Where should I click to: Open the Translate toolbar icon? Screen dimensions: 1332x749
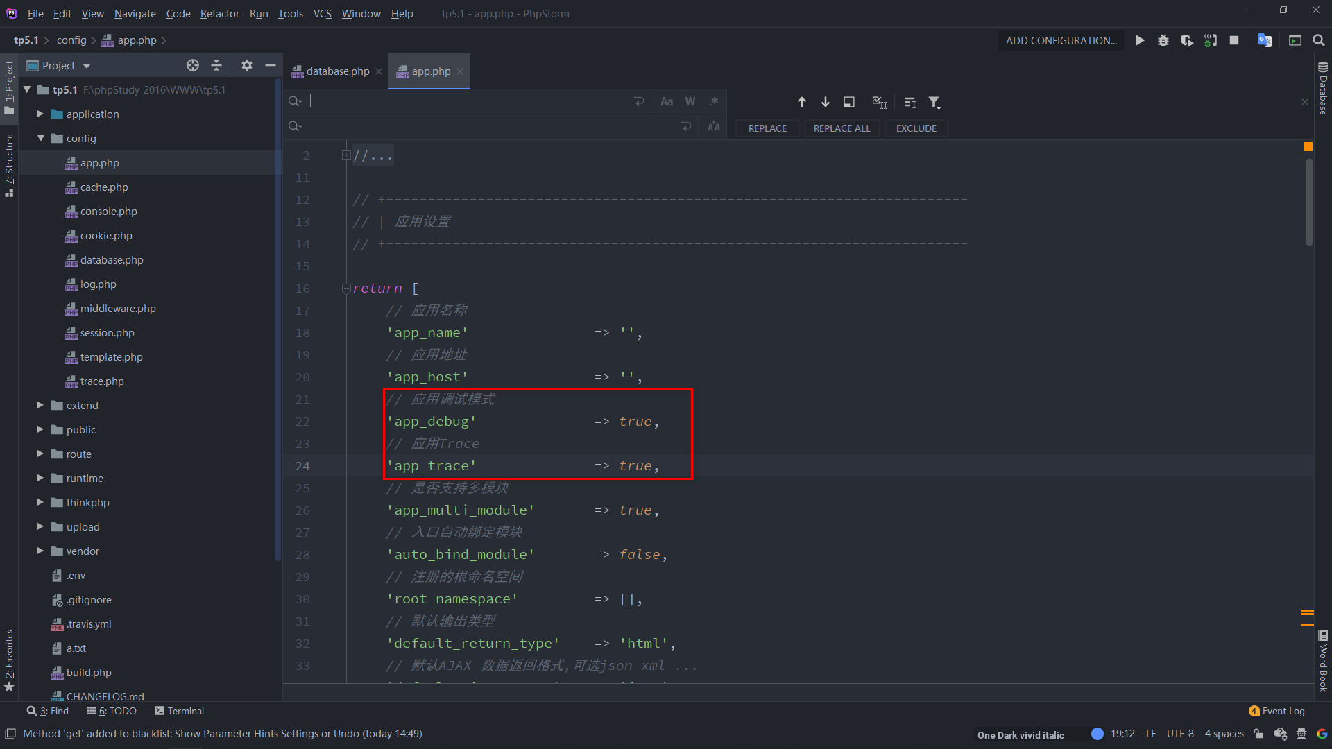click(x=1265, y=41)
